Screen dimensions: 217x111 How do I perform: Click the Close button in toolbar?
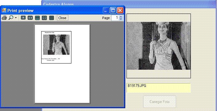[x=62, y=18]
